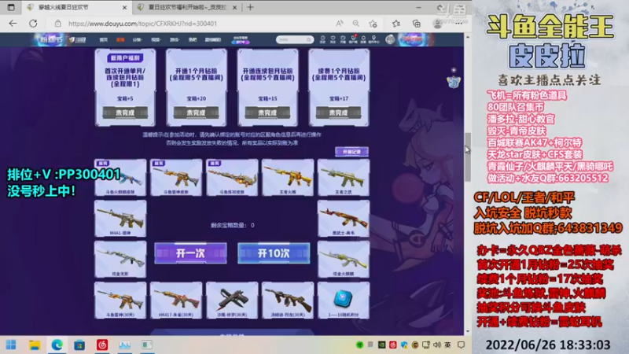Open the new browser tab plus button

[x=250, y=7]
